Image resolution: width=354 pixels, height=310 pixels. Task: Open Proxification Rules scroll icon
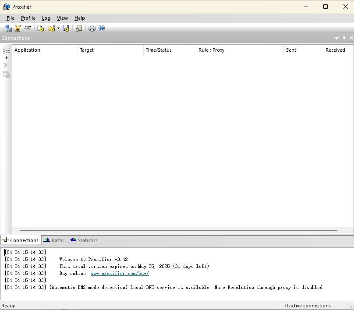18,28
